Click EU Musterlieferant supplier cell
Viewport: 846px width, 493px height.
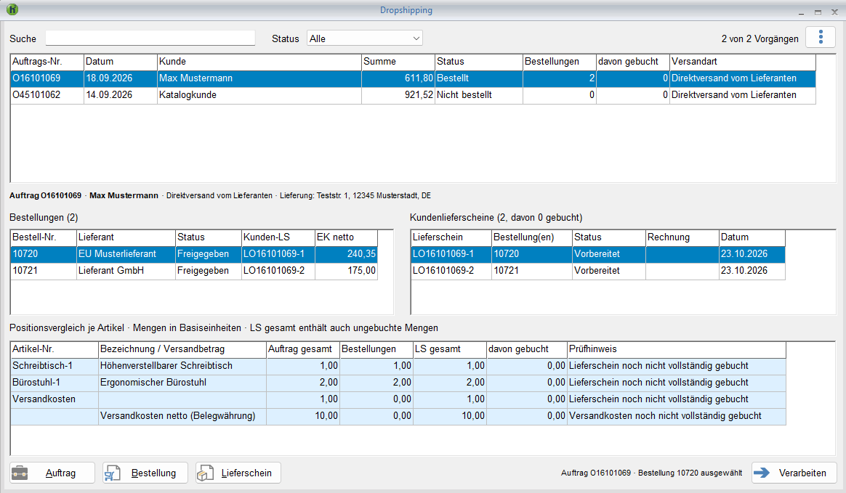(126, 254)
